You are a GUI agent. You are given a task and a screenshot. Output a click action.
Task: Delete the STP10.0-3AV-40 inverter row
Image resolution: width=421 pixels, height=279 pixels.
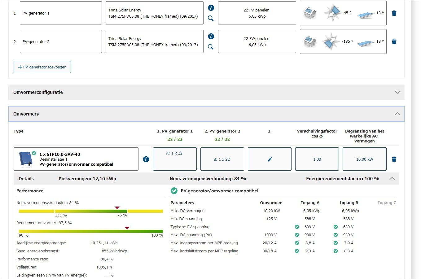click(394, 159)
